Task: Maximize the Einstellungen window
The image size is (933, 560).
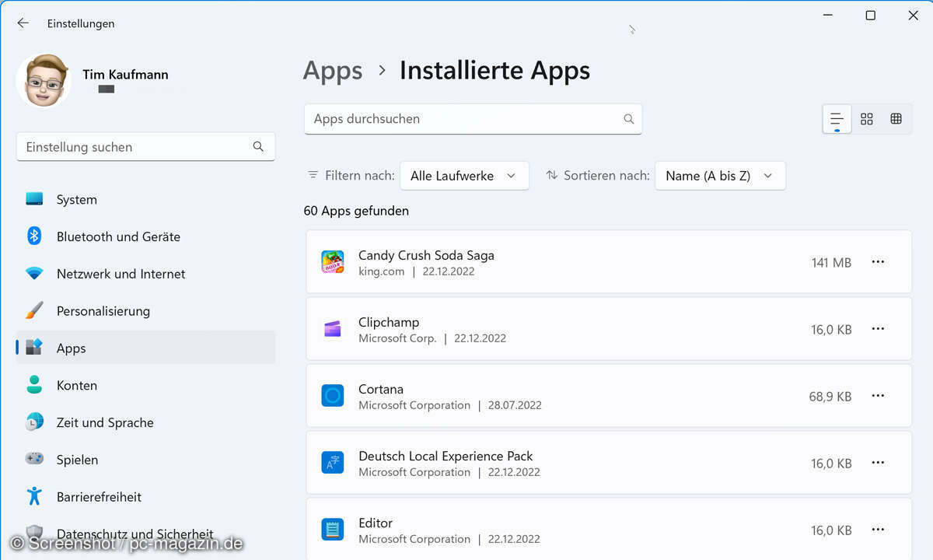Action: (x=871, y=16)
